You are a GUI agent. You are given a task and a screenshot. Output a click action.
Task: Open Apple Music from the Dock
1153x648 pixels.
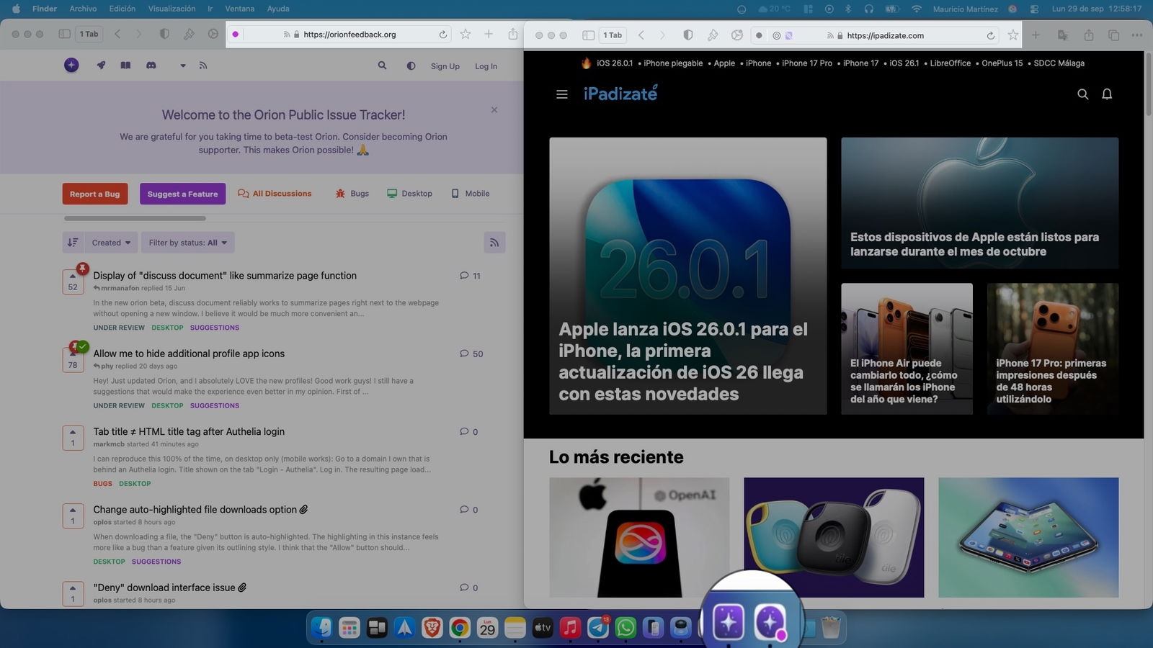pyautogui.click(x=570, y=629)
